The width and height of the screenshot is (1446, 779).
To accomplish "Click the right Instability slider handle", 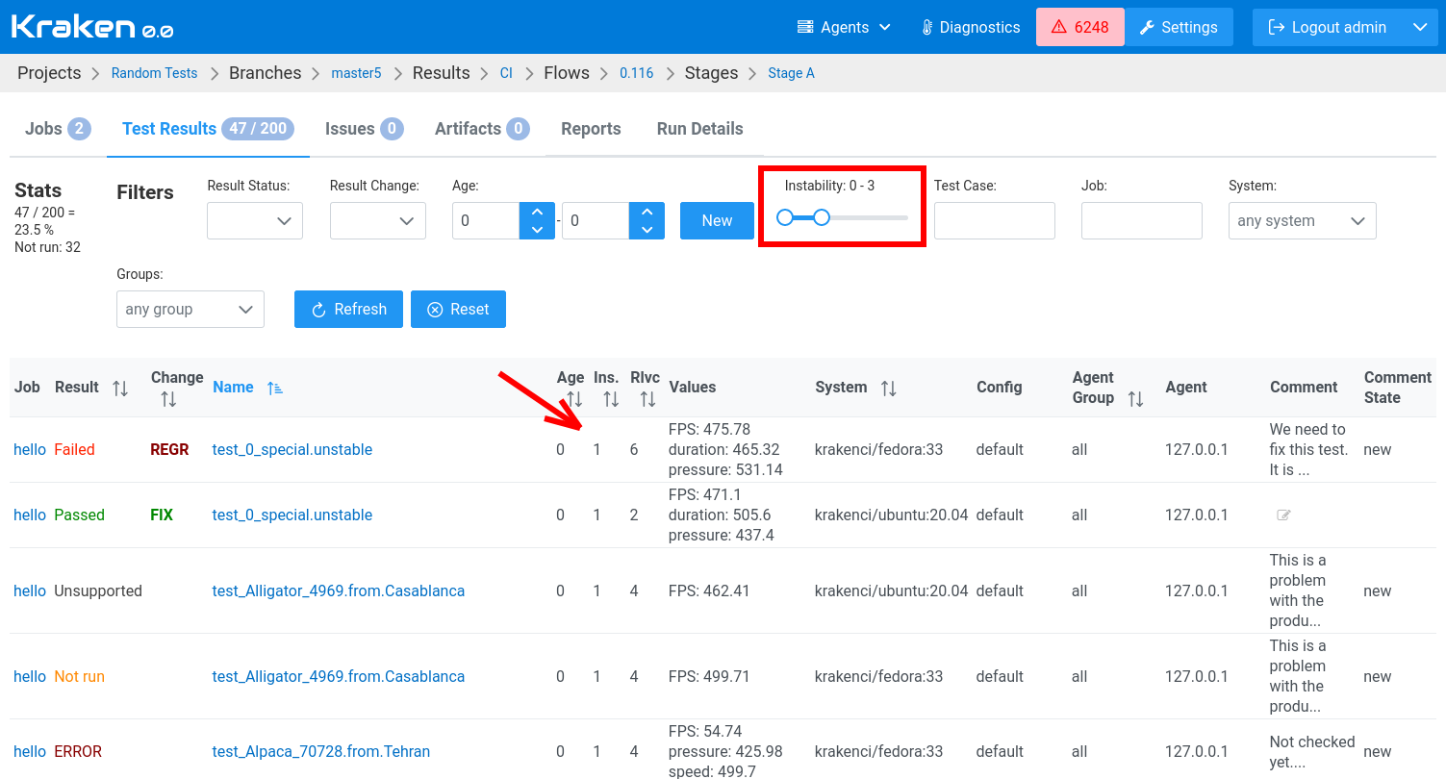I will 822,217.
